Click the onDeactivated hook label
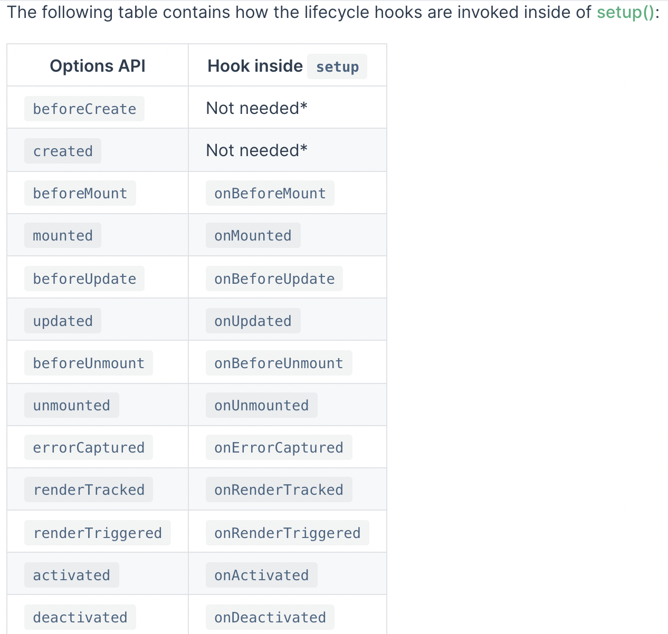 [270, 618]
